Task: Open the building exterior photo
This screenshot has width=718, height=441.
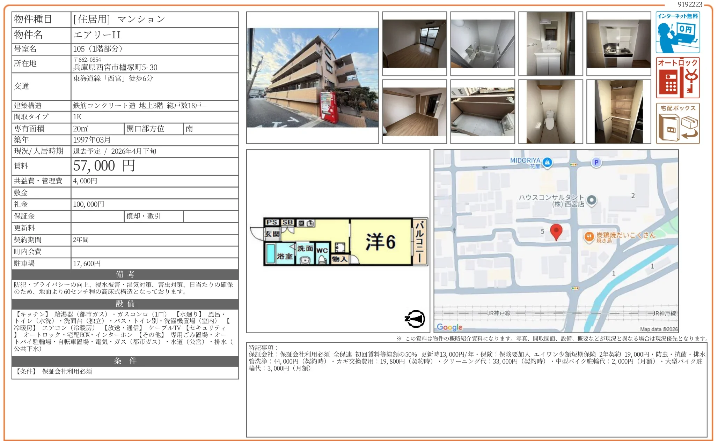Action: (312, 78)
